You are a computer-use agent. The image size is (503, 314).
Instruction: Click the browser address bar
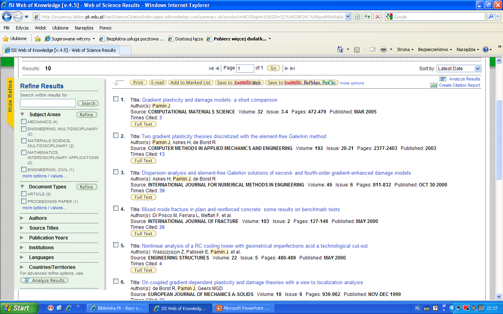pos(193,17)
